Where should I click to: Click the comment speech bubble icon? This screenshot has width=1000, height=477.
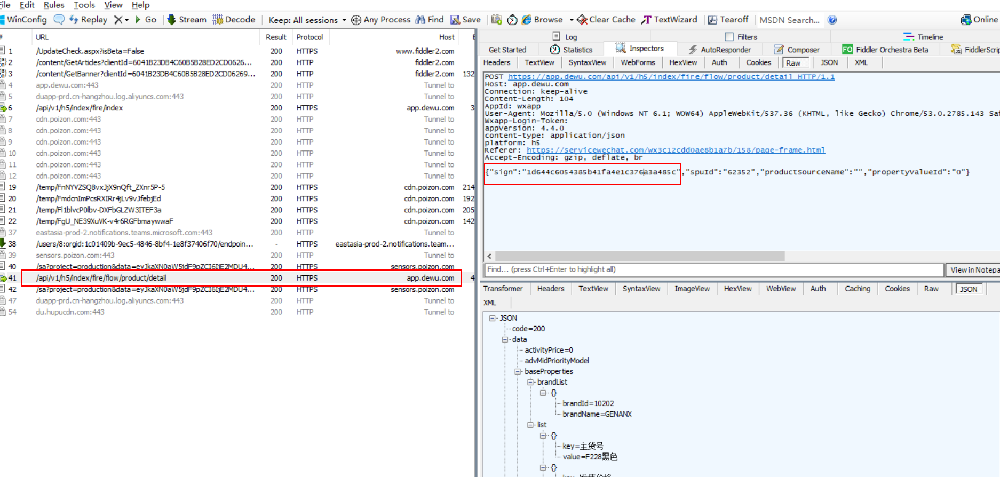point(59,20)
